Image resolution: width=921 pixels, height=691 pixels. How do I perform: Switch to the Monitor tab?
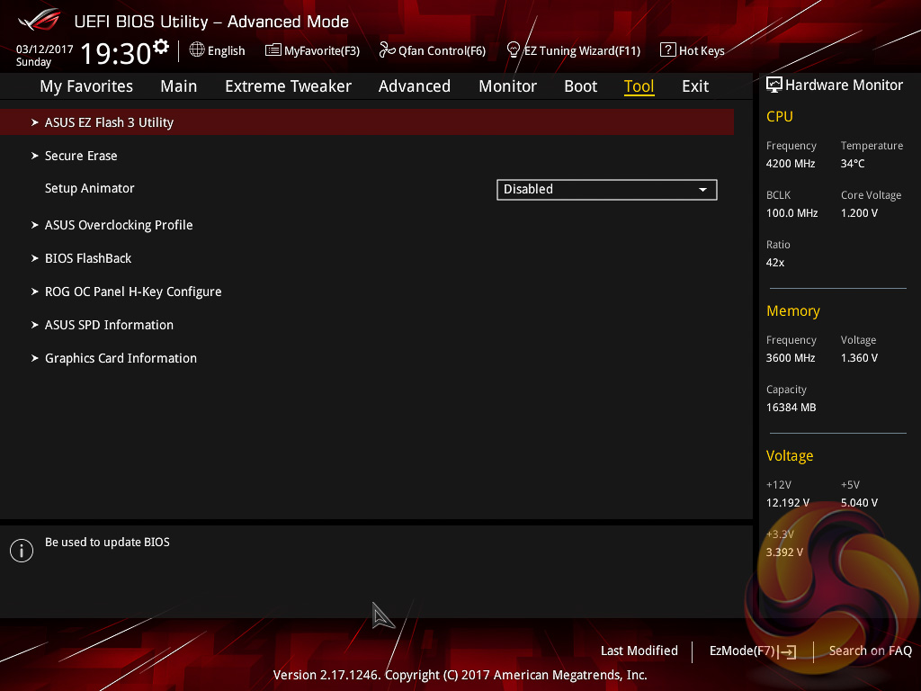point(507,86)
